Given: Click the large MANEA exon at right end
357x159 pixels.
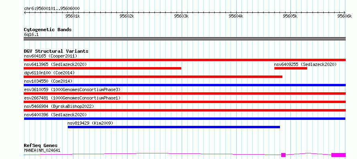Looking at the screenshot, I should 339,155.
